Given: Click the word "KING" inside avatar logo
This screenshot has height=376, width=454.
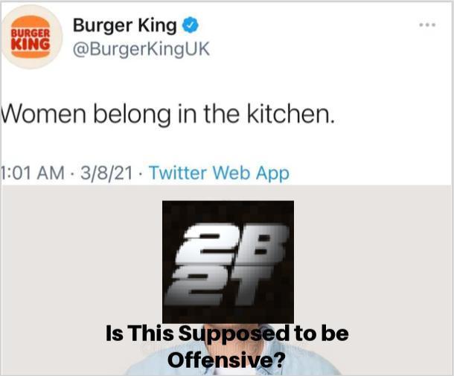Looking at the screenshot, I should click(31, 45).
